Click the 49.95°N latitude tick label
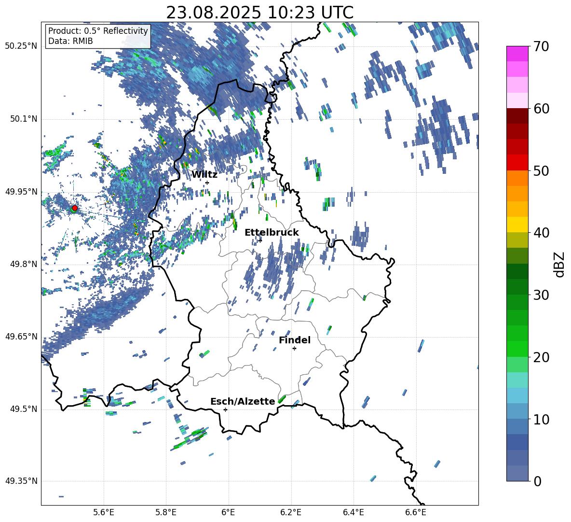 (21, 192)
